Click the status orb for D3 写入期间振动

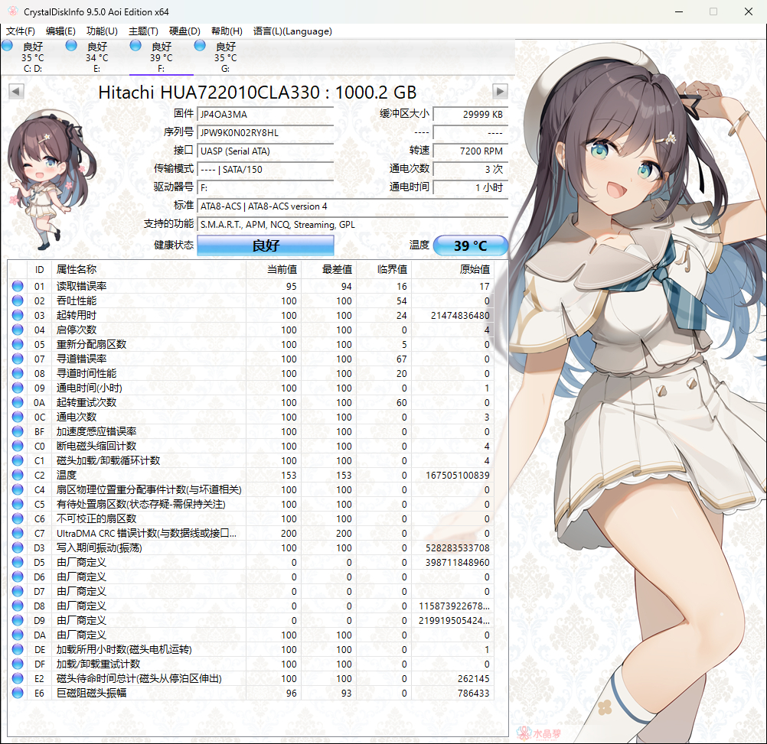[18, 547]
